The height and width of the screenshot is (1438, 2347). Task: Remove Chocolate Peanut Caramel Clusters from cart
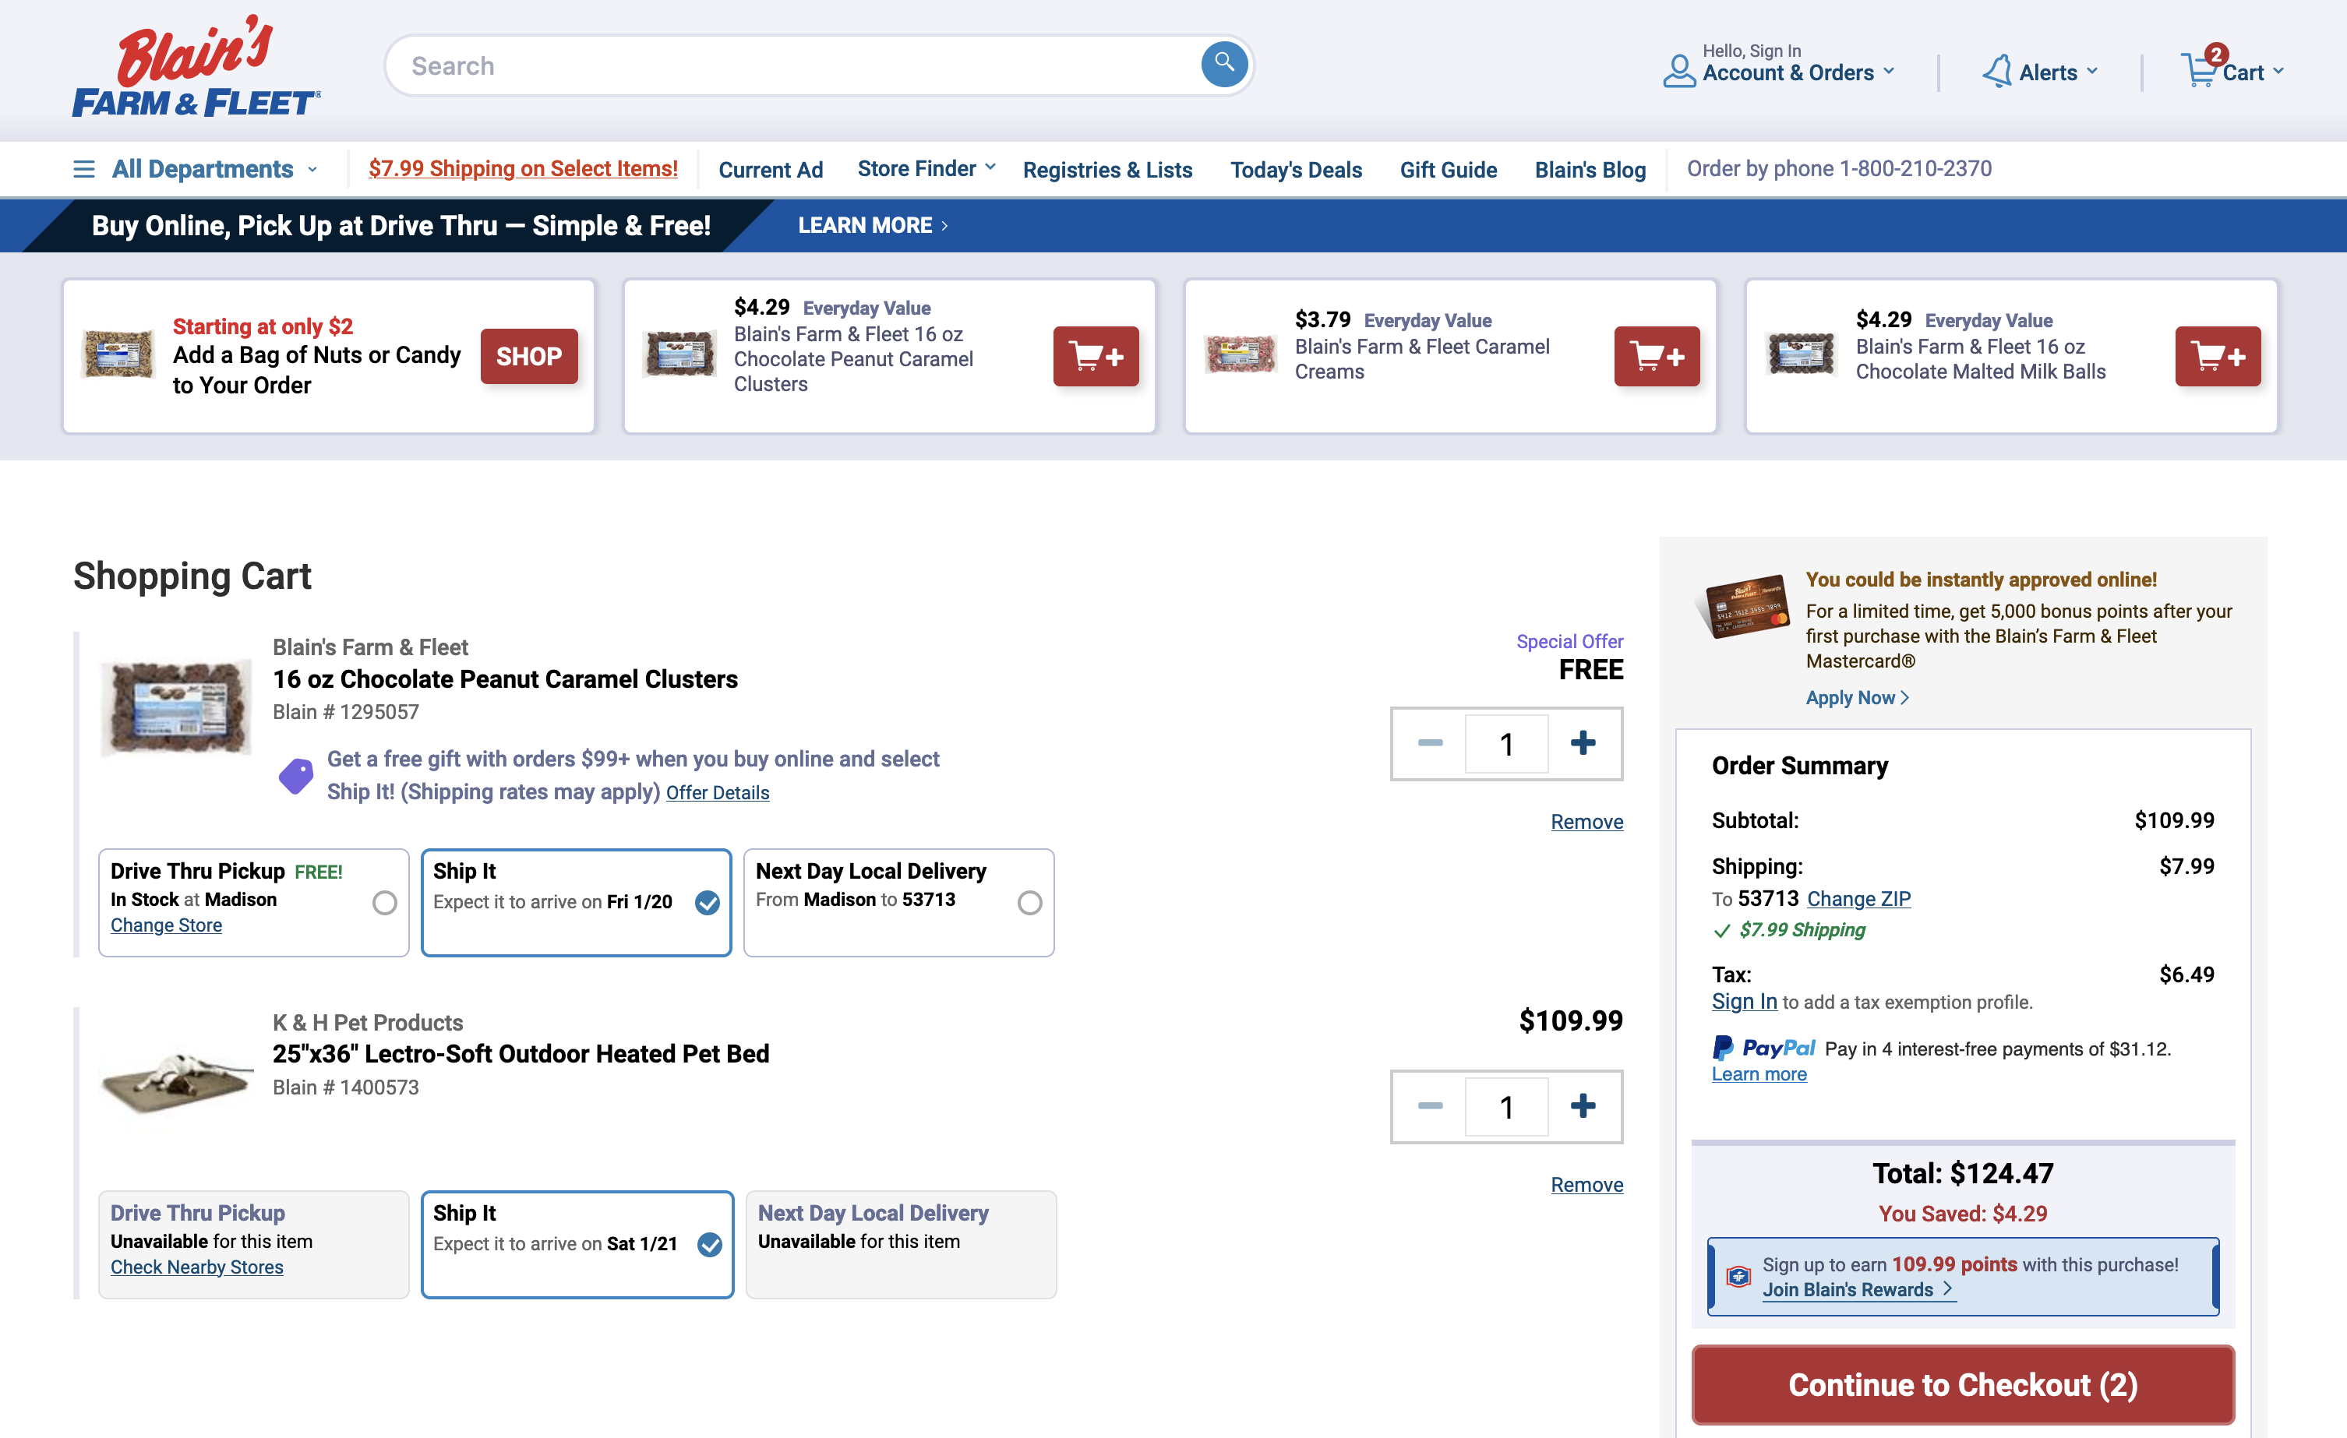(x=1586, y=822)
